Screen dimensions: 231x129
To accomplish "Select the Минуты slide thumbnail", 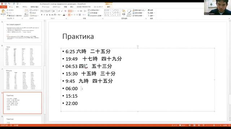I will click(x=22, y=79).
